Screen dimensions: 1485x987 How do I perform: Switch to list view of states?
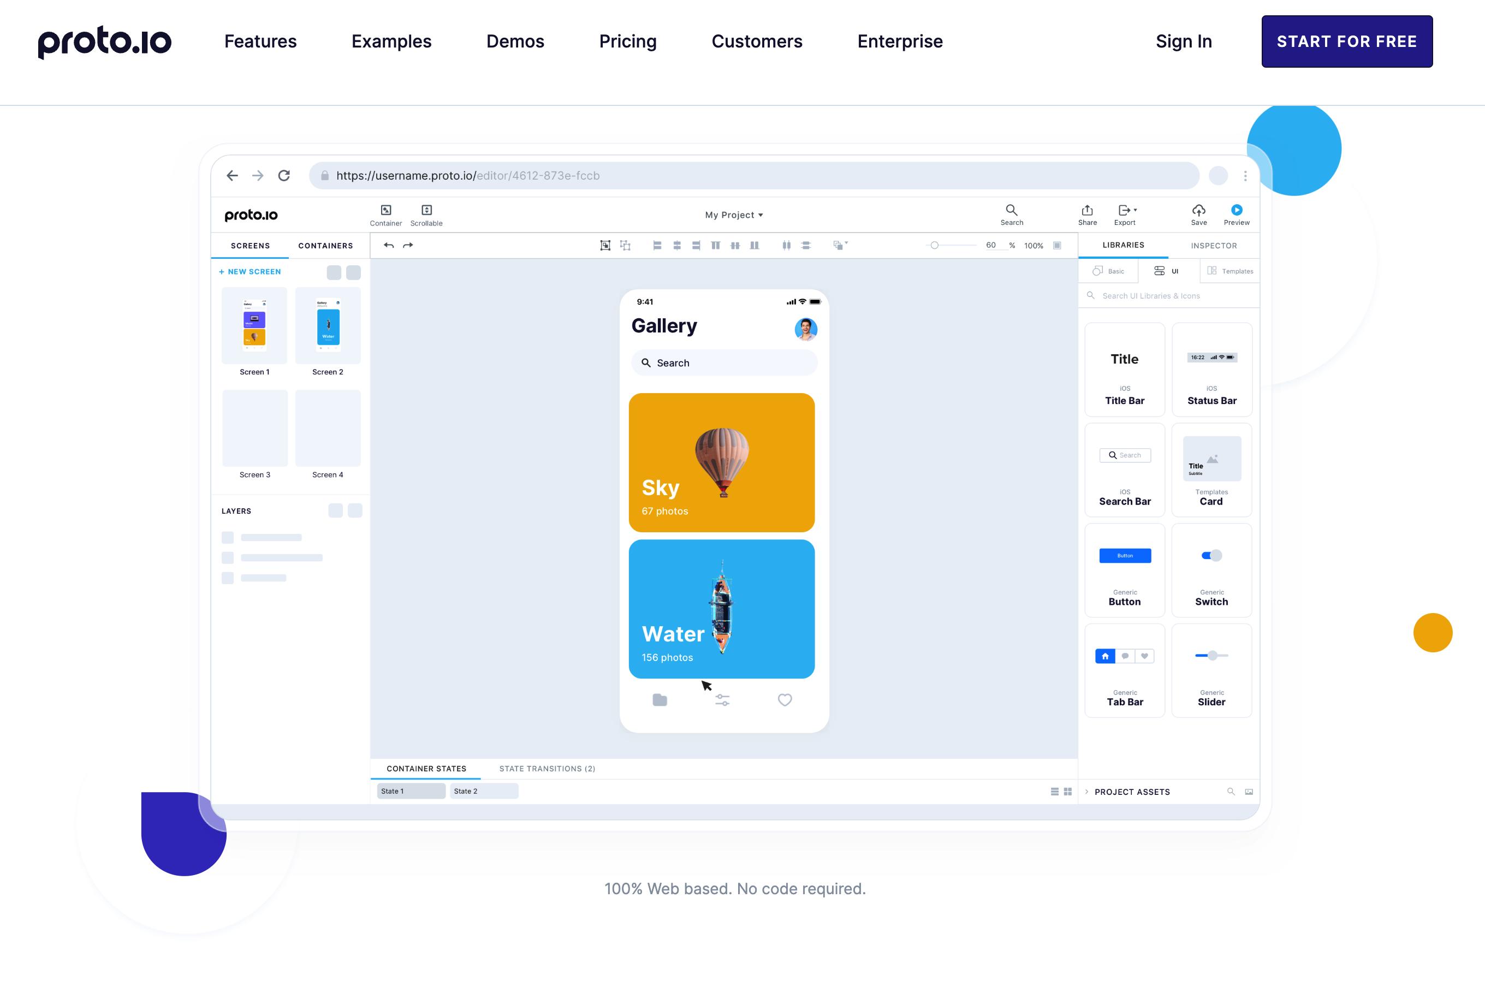point(1054,791)
